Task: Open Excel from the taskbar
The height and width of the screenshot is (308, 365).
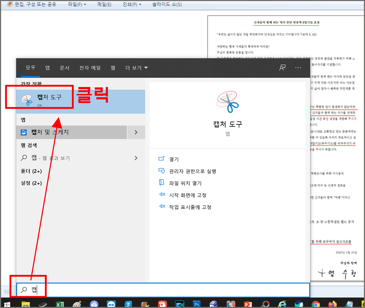Action: 60,304
